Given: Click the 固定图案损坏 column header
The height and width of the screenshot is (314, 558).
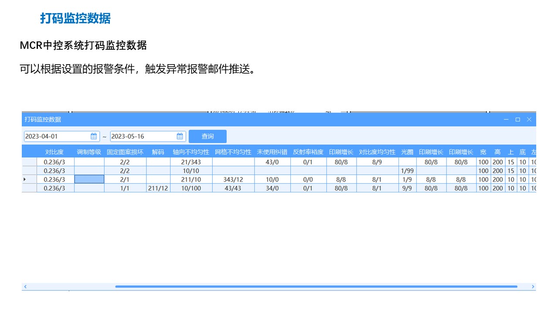Looking at the screenshot, I should [125, 152].
